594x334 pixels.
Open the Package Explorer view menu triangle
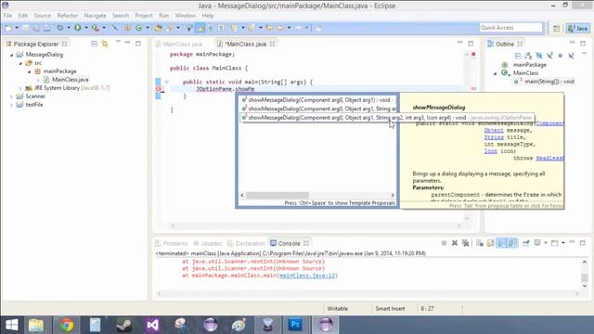[118, 42]
